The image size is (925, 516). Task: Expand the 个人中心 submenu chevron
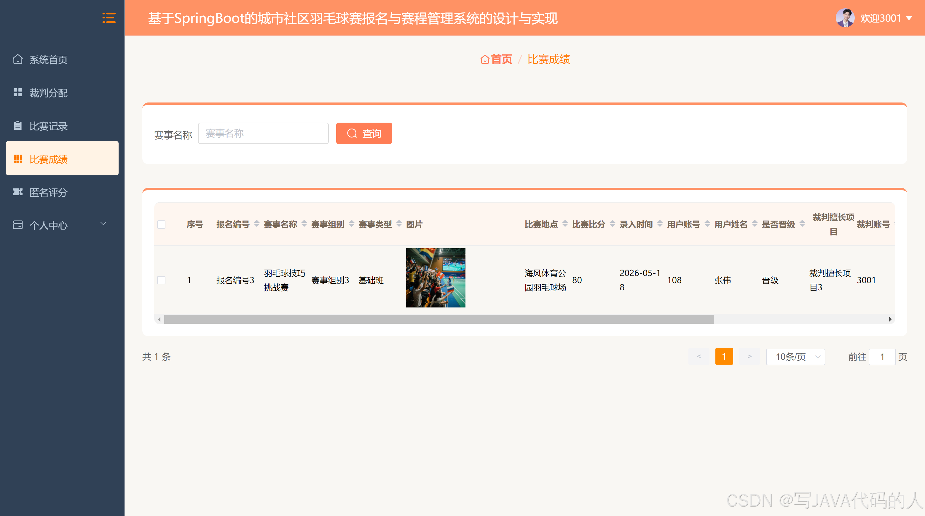point(103,224)
